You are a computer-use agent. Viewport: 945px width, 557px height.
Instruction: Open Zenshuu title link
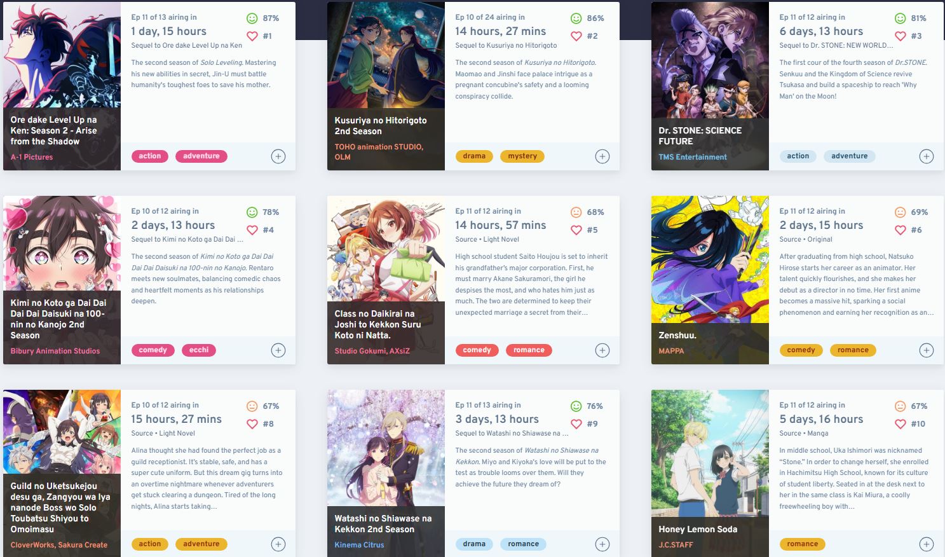(677, 335)
